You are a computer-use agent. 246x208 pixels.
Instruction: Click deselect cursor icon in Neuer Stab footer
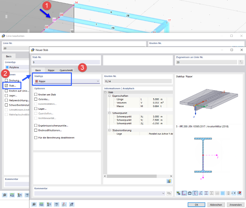point(64,204)
